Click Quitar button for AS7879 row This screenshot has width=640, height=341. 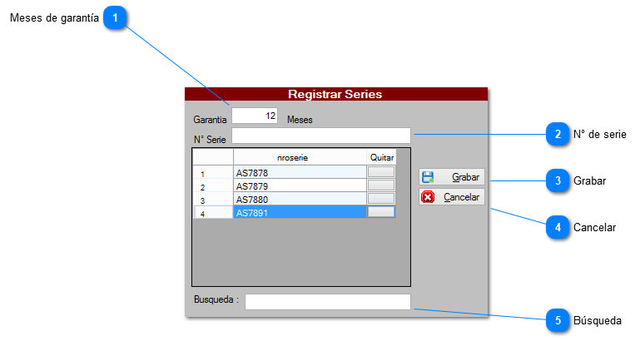pyautogui.click(x=381, y=185)
